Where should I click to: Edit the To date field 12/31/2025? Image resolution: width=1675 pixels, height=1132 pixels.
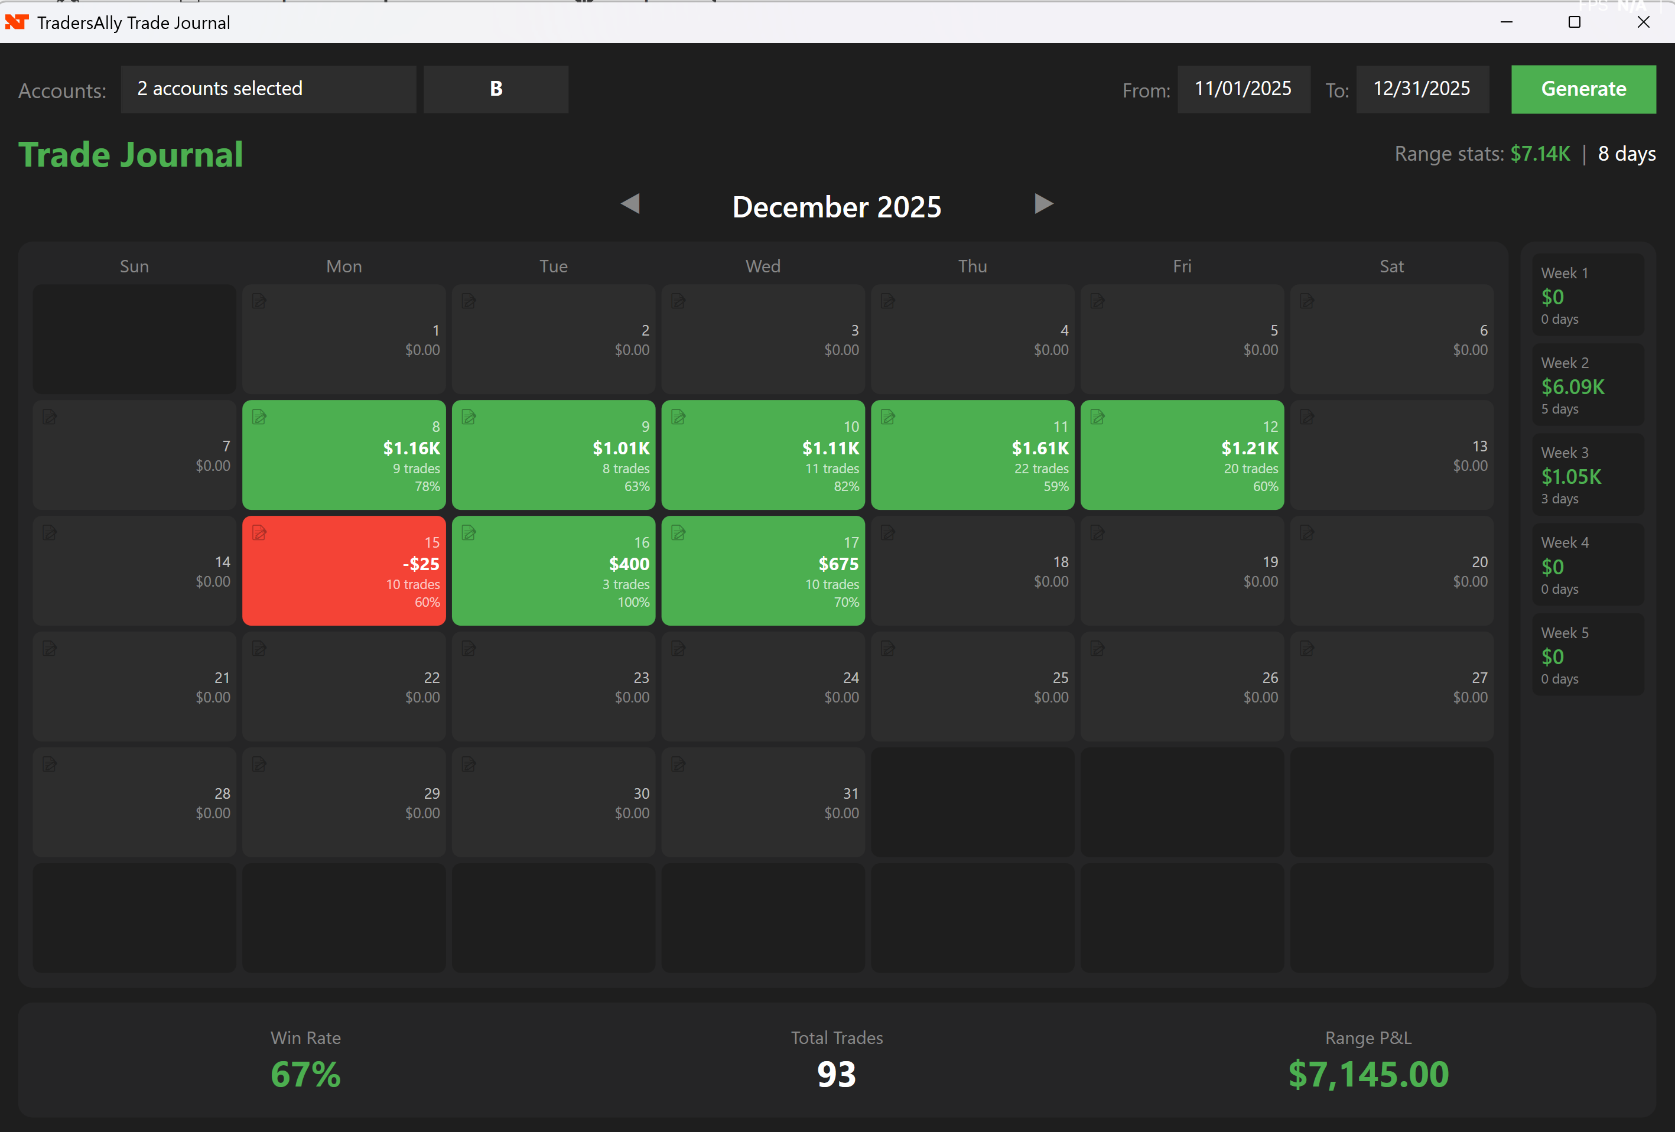(1422, 89)
